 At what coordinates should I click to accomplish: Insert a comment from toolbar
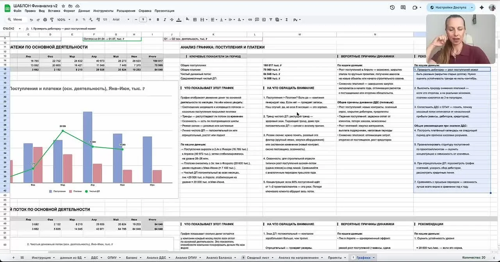pyautogui.click(x=257, y=19)
